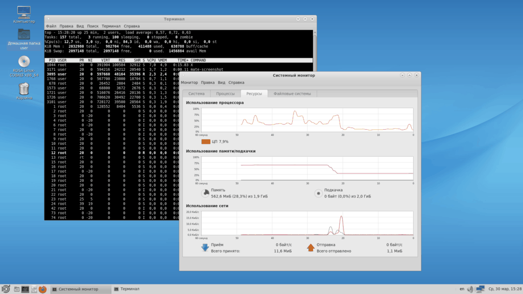Click the blue Приём download arrow icon

point(205,248)
